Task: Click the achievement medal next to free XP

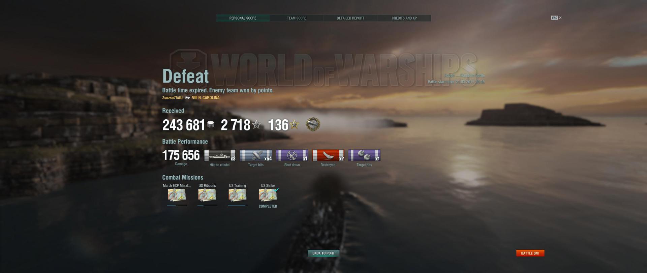Action: click(x=313, y=124)
